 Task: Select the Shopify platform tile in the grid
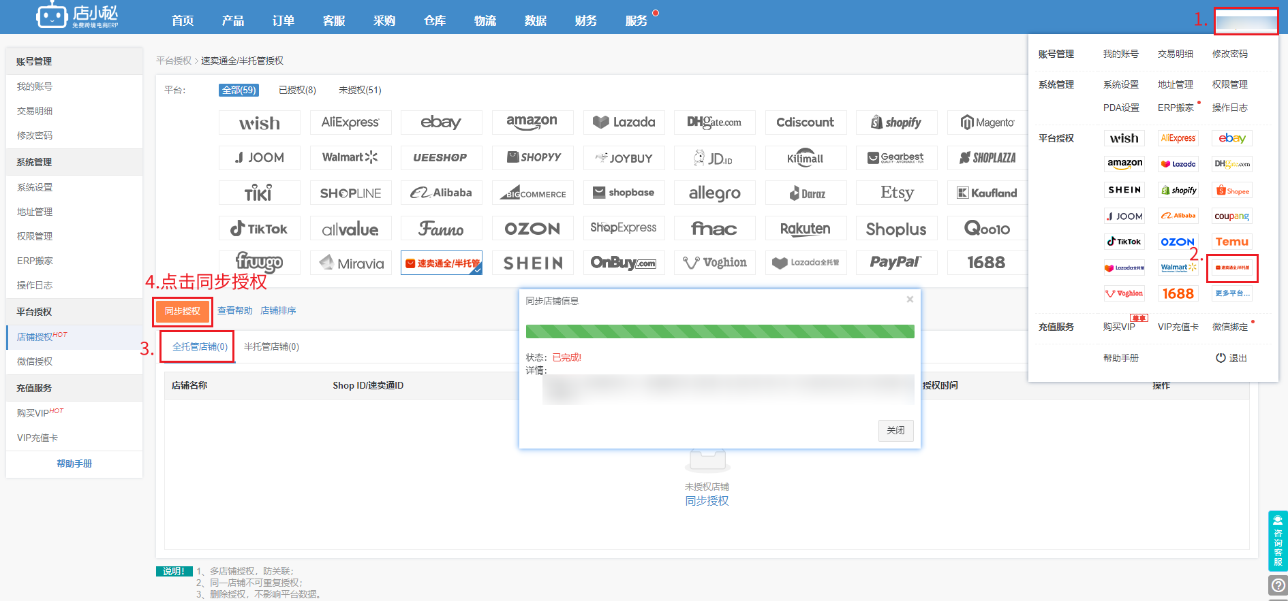896,123
